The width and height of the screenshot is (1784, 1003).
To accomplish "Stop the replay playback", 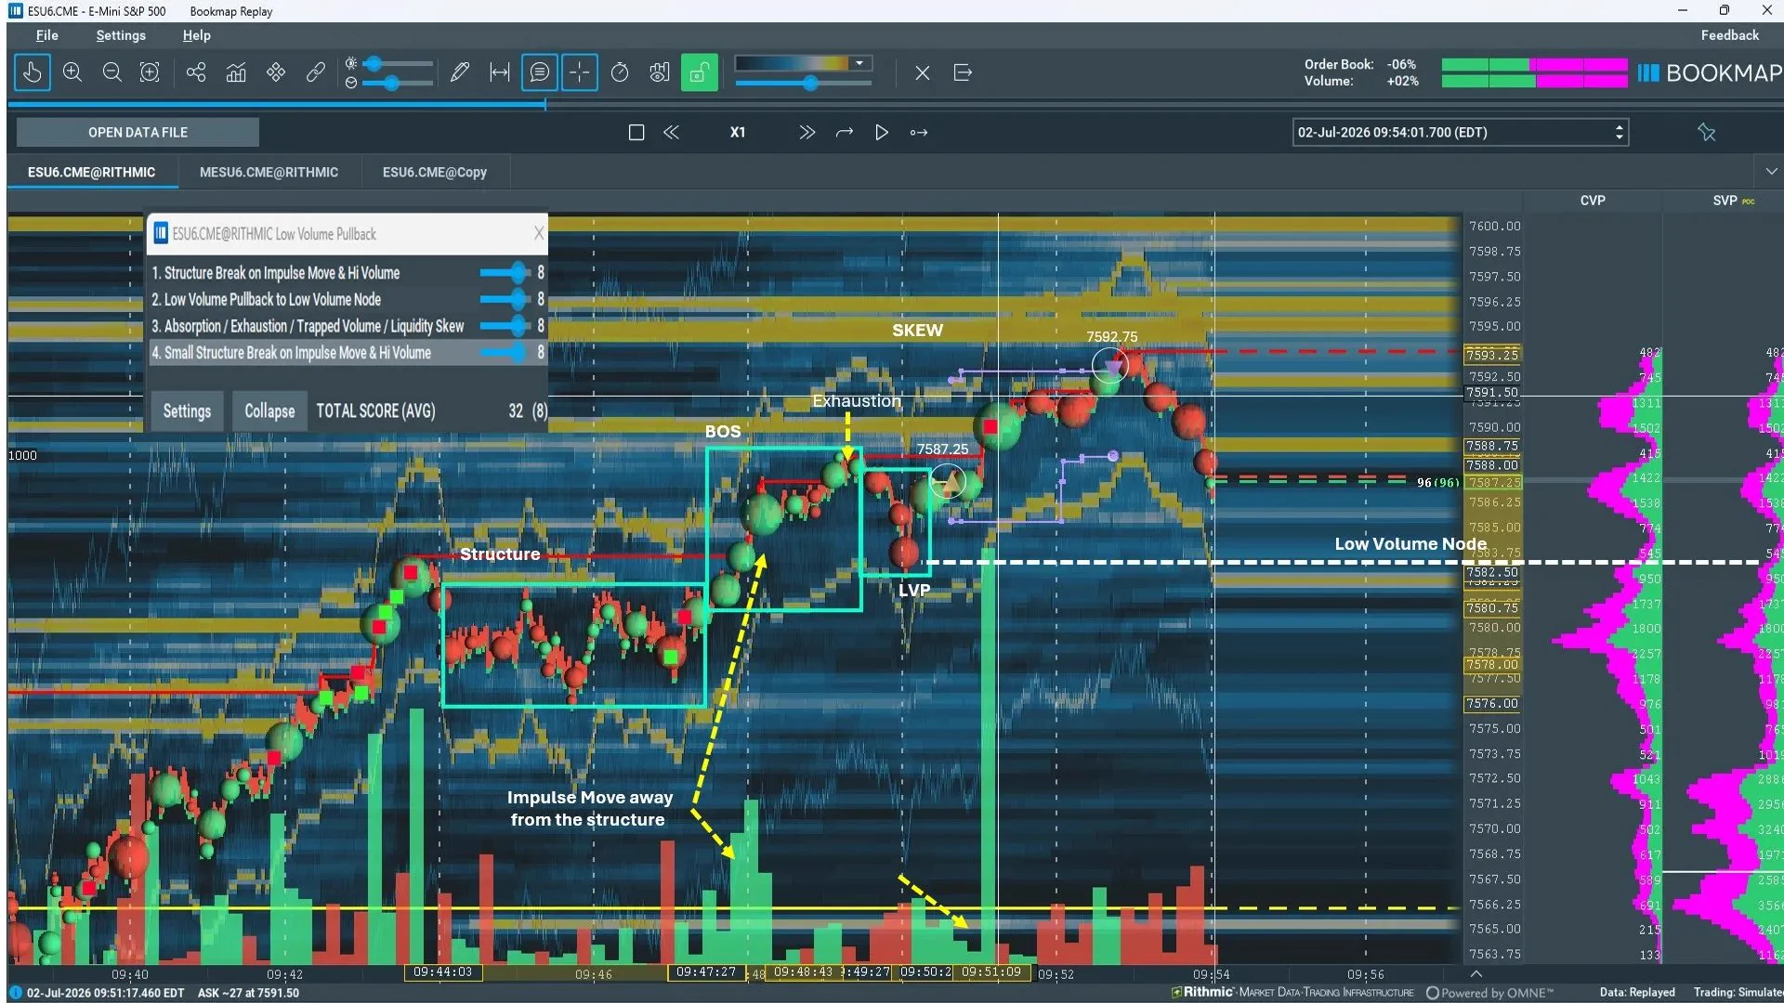I will click(636, 133).
